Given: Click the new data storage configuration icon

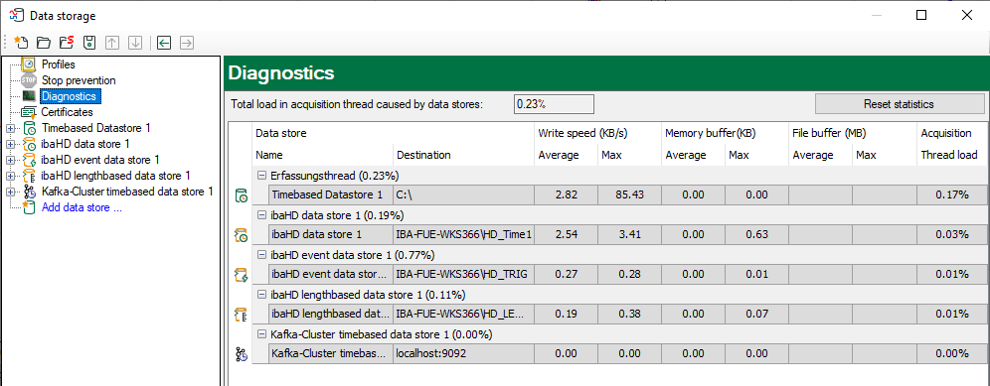Looking at the screenshot, I should click(21, 43).
